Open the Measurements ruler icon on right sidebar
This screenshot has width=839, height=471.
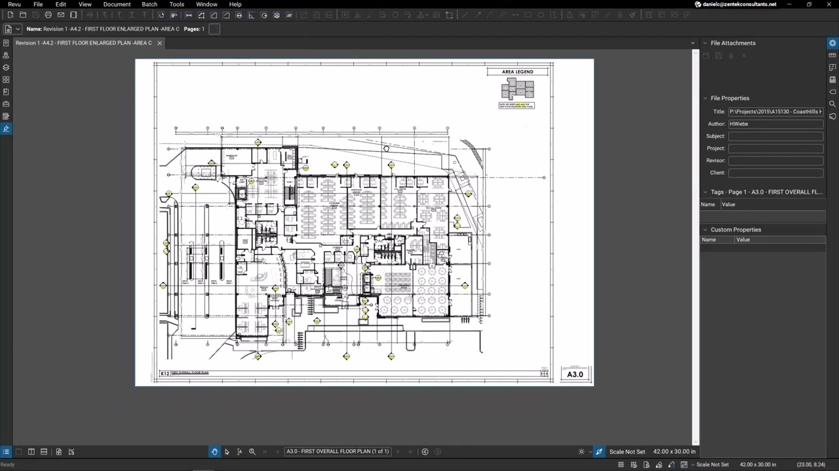coord(832,56)
